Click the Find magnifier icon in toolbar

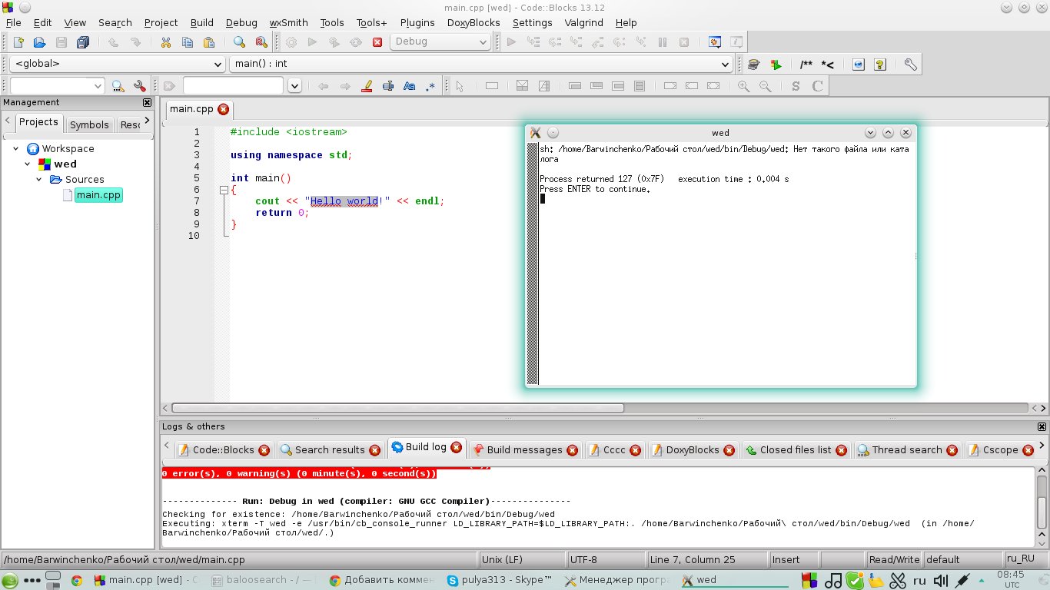click(x=239, y=42)
